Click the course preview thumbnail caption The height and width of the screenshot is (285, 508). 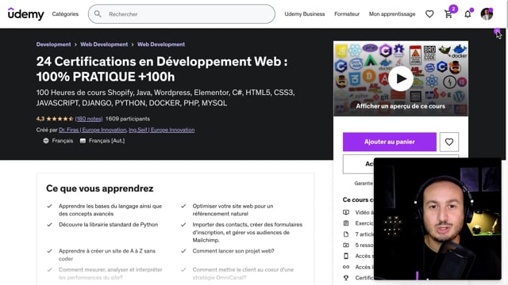pyautogui.click(x=400, y=106)
